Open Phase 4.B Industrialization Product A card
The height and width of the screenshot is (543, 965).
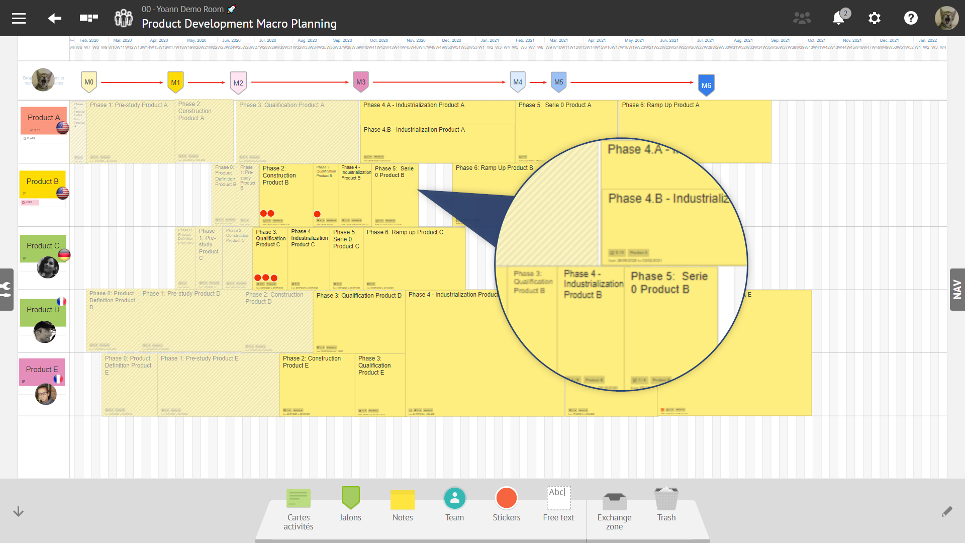pos(437,143)
